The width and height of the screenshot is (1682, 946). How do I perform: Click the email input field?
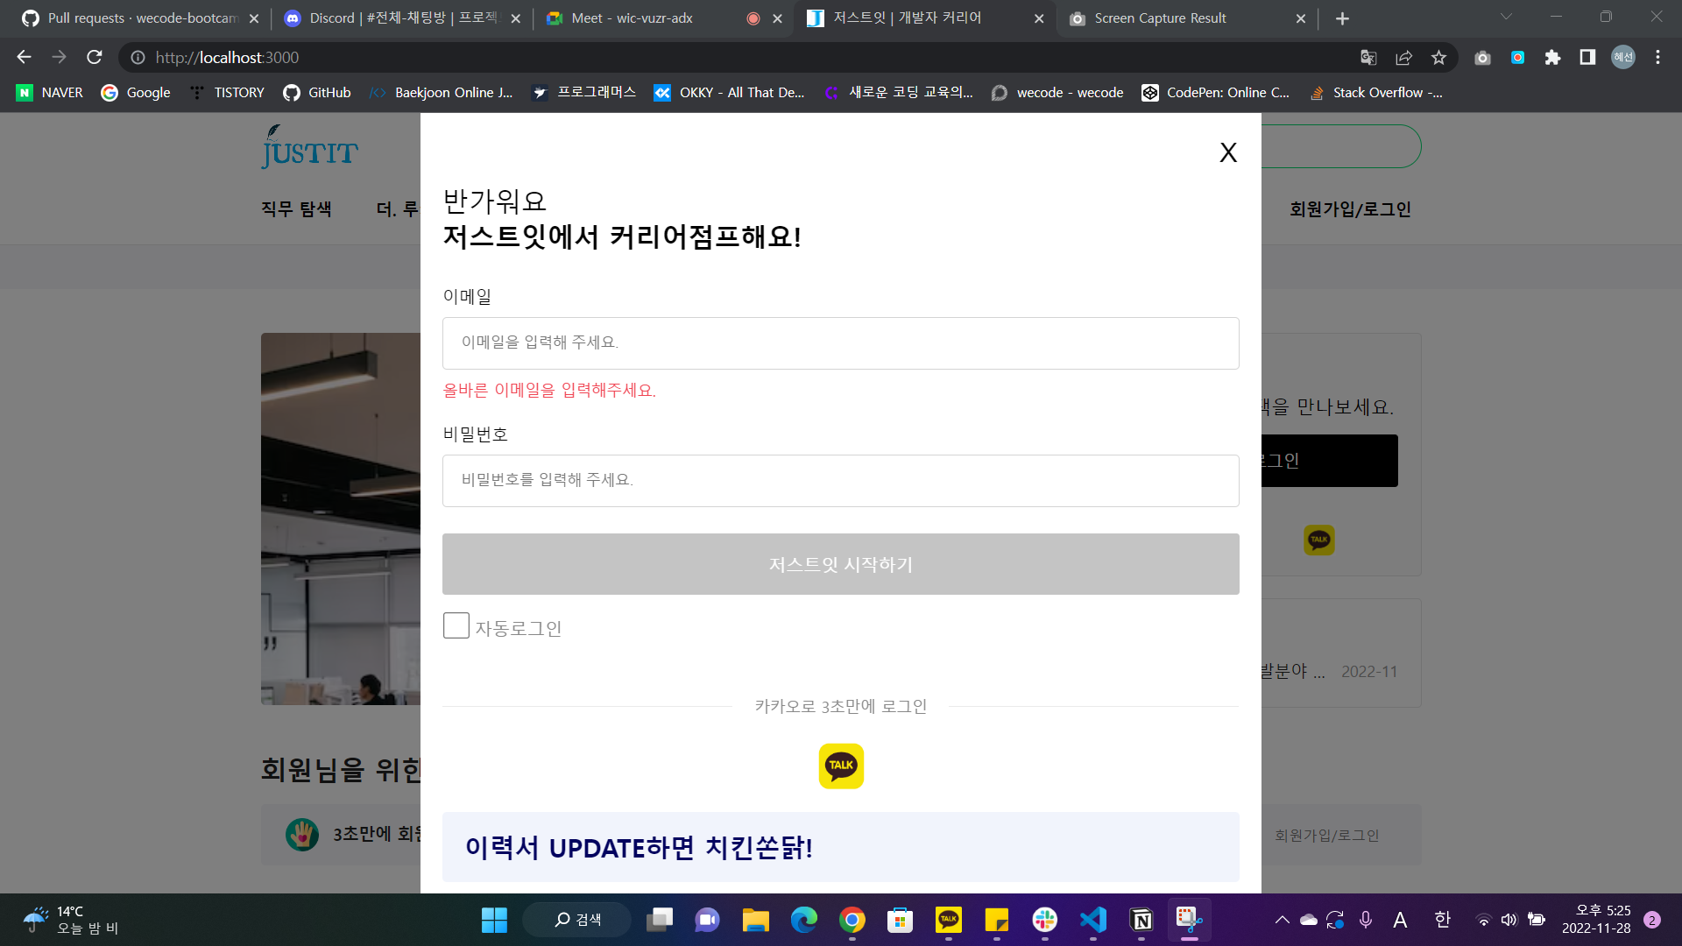(x=841, y=342)
